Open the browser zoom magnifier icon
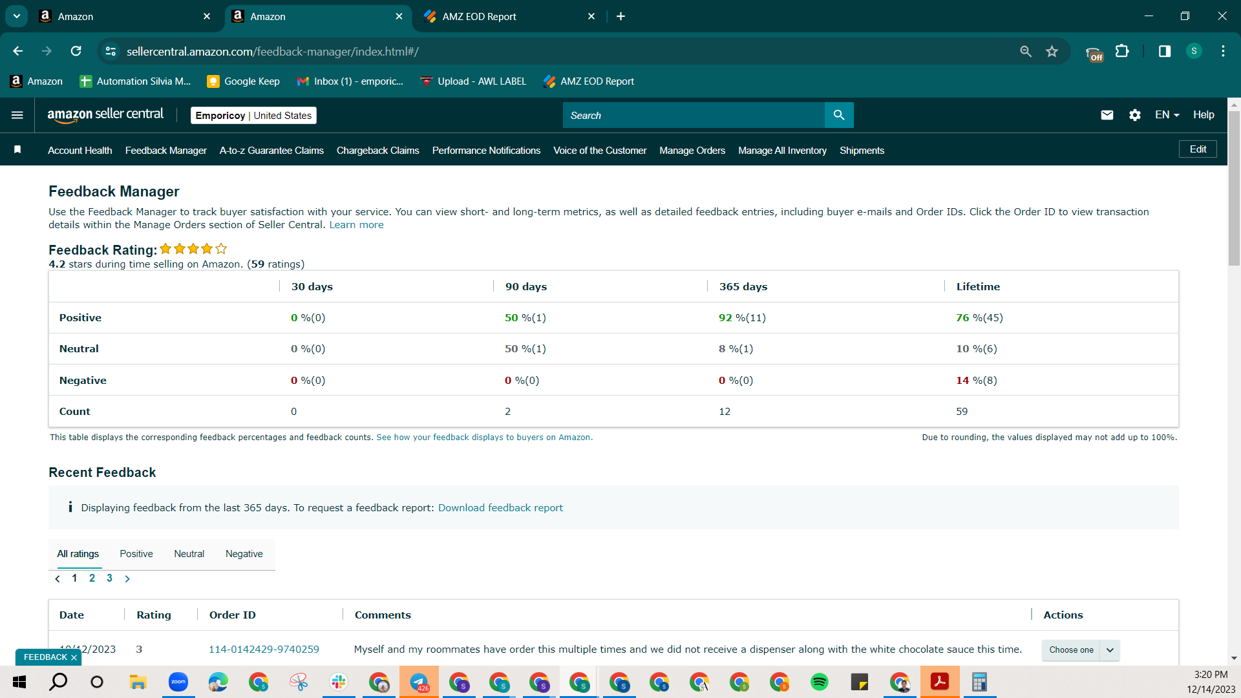 pyautogui.click(x=1026, y=51)
